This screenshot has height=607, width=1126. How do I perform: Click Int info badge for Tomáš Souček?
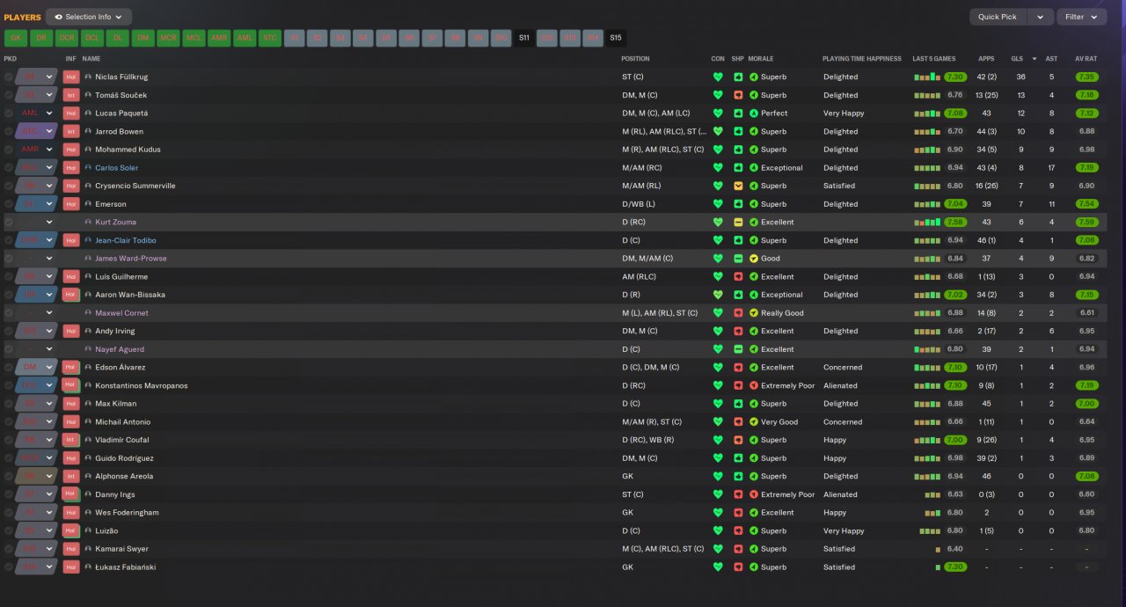pyautogui.click(x=71, y=95)
